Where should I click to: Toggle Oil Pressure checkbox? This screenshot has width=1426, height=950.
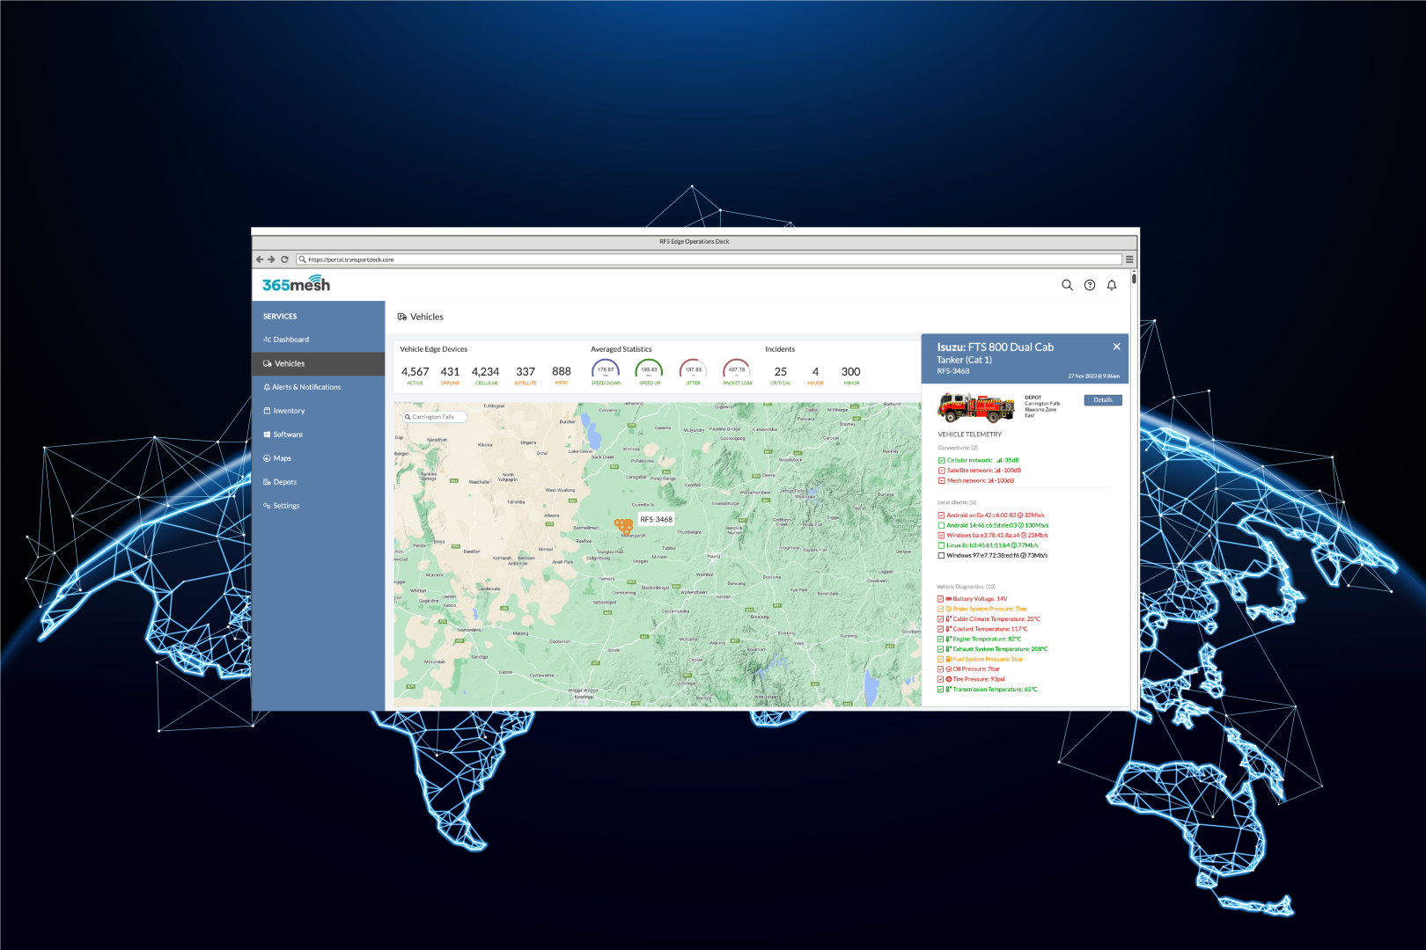coord(940,669)
